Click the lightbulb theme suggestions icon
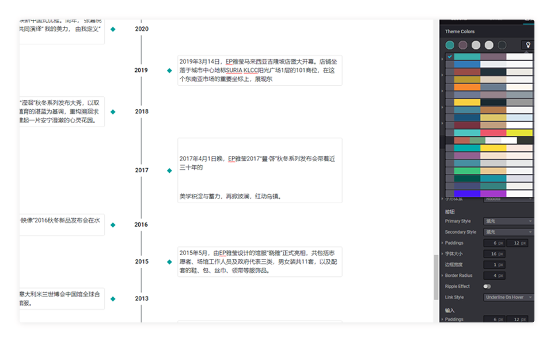Image resolution: width=554 pixels, height=342 pixels. [528, 45]
